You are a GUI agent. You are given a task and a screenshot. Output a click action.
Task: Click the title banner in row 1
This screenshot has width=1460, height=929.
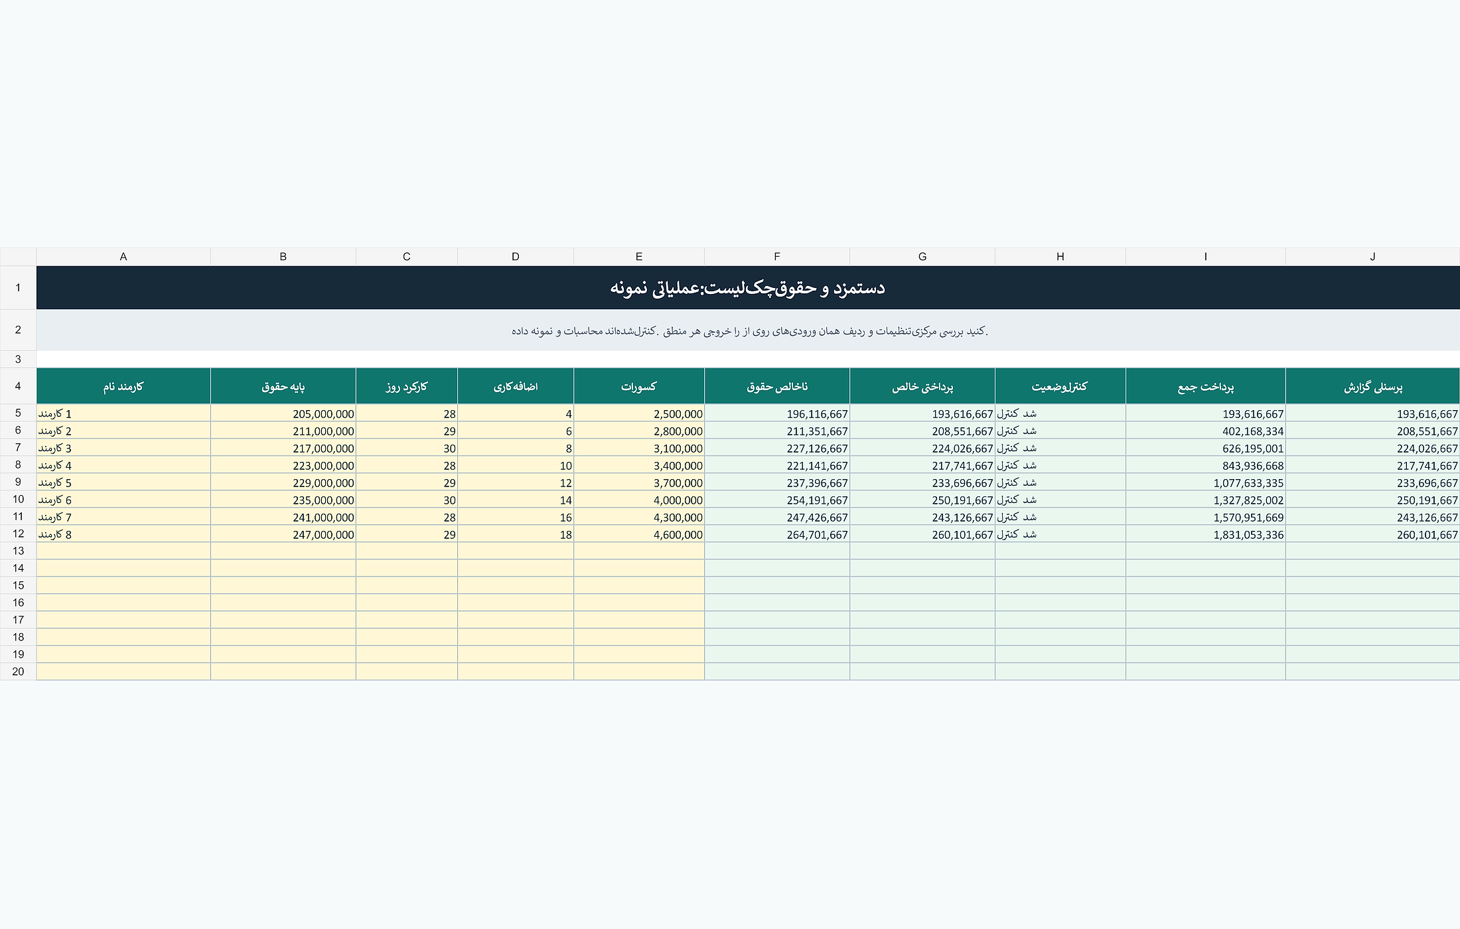(748, 288)
